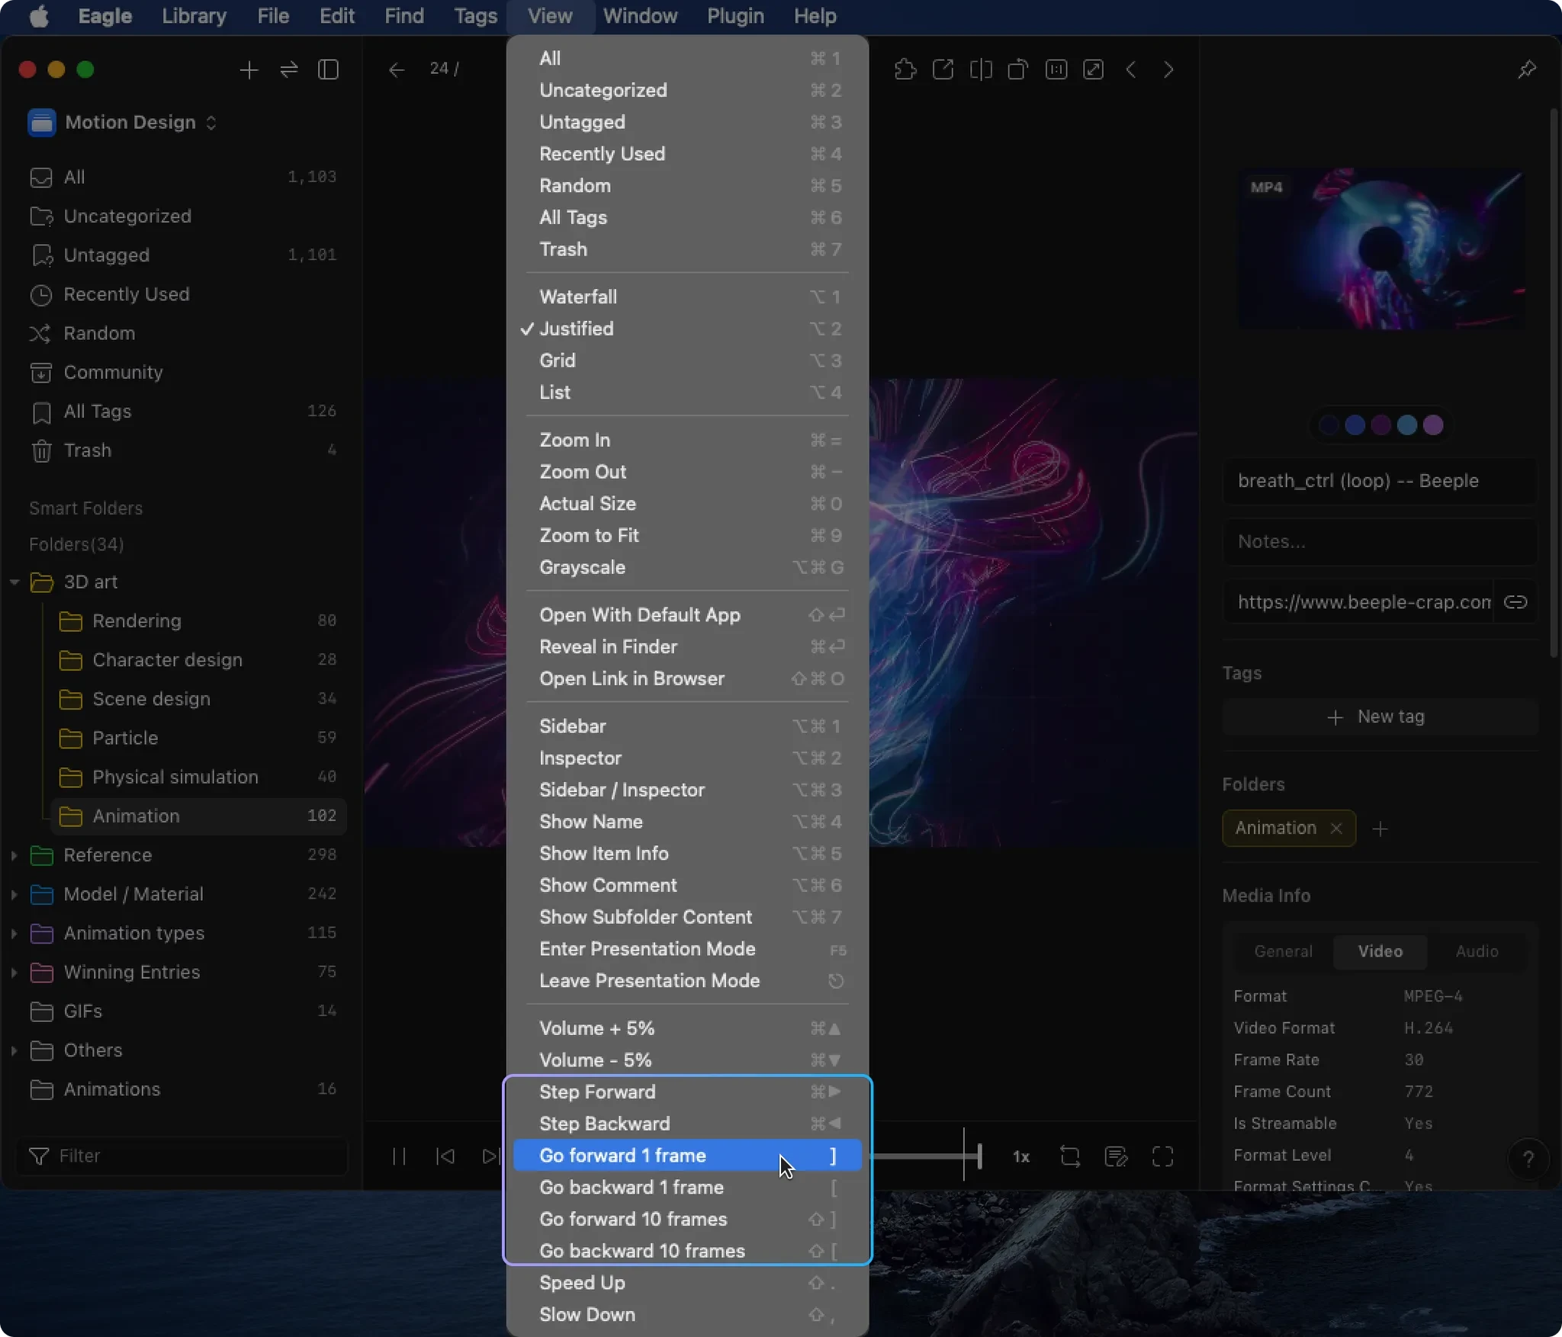Open video notes annotation icon
The image size is (1562, 1337).
coord(1116,1156)
